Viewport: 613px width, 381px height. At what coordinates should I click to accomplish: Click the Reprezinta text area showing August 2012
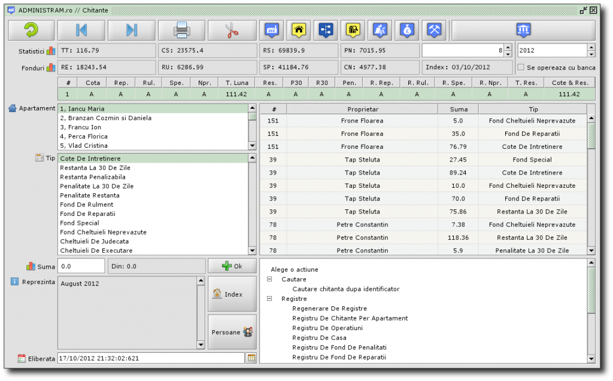128,313
